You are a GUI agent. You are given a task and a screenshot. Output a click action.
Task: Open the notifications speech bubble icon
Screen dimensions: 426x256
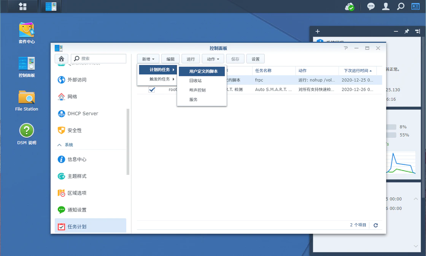[x=370, y=6]
